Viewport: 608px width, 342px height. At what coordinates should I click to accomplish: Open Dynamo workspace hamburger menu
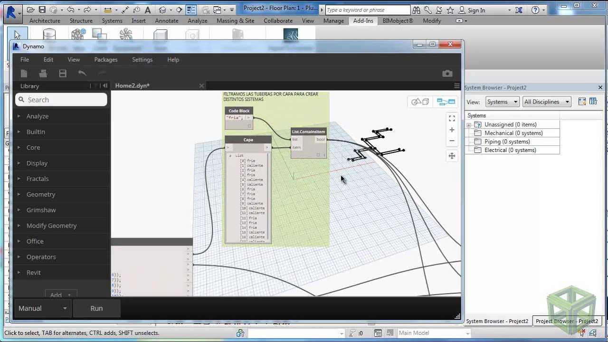pyautogui.click(x=457, y=86)
